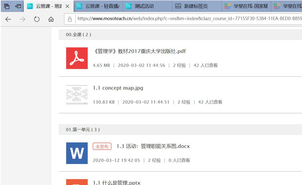Open the tab overview icon in the title bar
Image resolution: width=302 pixels, height=185 pixels.
pos(6,6)
